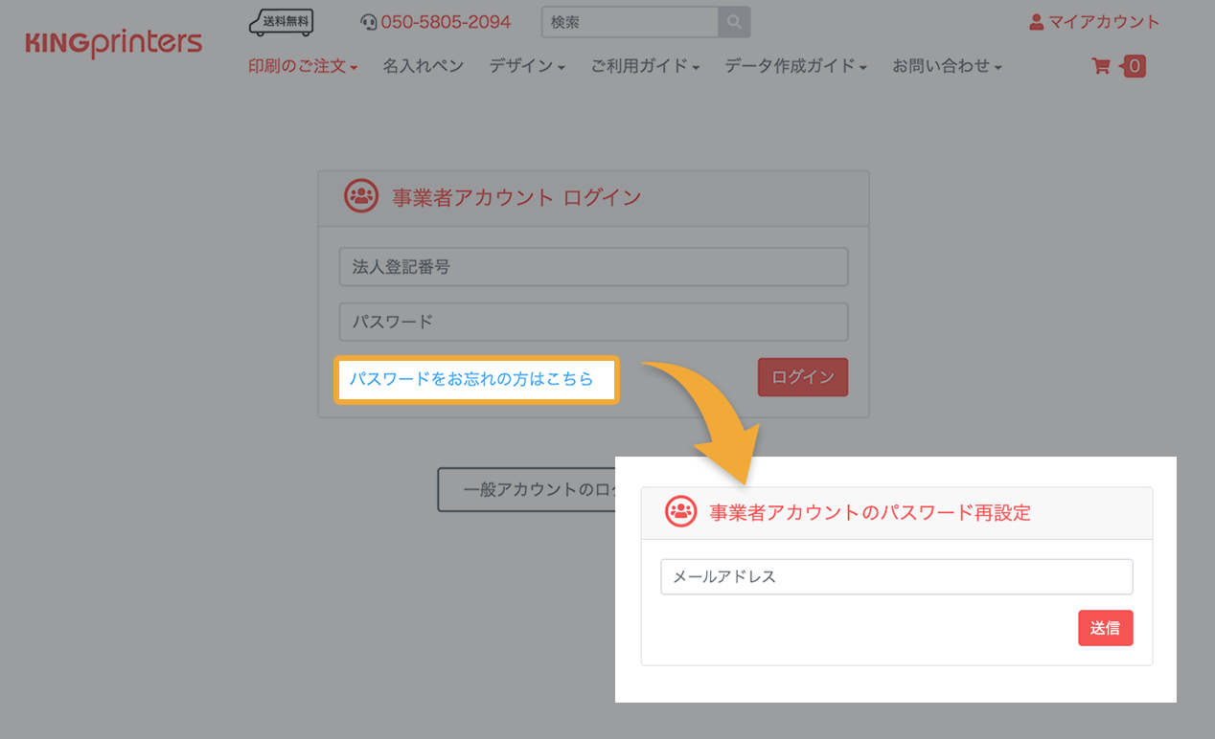This screenshot has height=739, width=1215.
Task: Click the cart item count badge
Action: 1135,66
